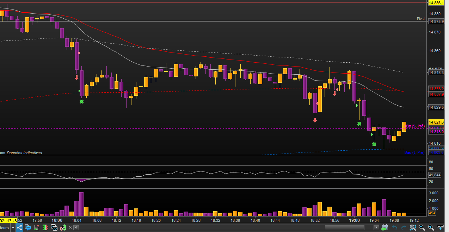
Task: Click the 'Données indicatives' notice text
Action: pyautogui.click(x=24, y=153)
